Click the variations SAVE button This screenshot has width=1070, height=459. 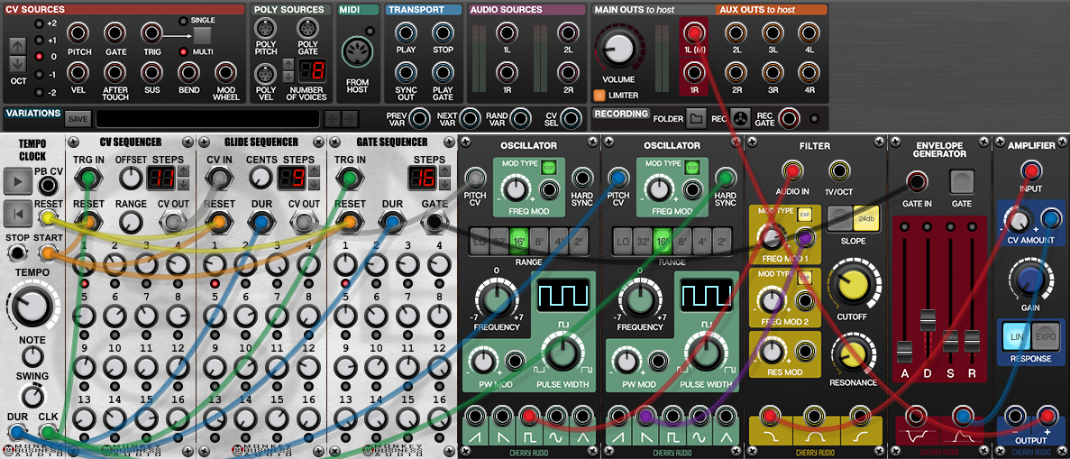78,119
